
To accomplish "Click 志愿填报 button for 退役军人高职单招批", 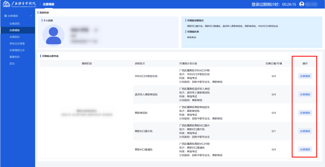I will click(305, 94).
